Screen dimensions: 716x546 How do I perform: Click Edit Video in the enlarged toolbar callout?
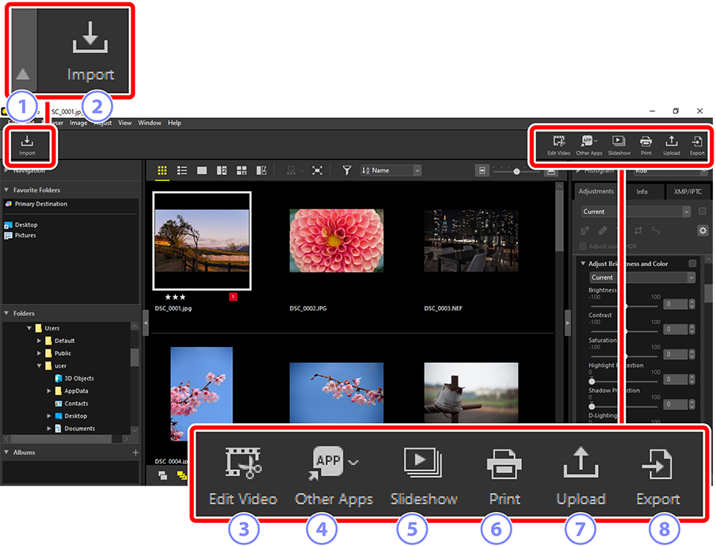(x=243, y=475)
